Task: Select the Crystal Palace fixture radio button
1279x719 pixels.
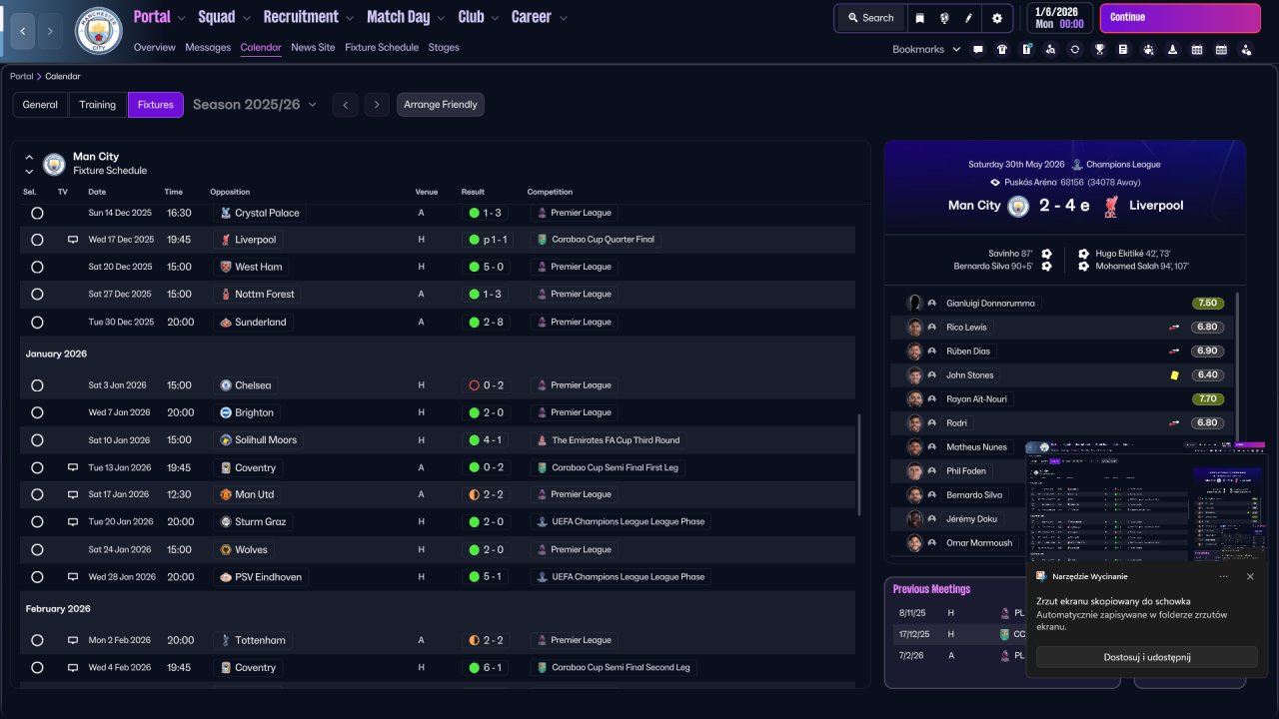Action: (x=37, y=213)
